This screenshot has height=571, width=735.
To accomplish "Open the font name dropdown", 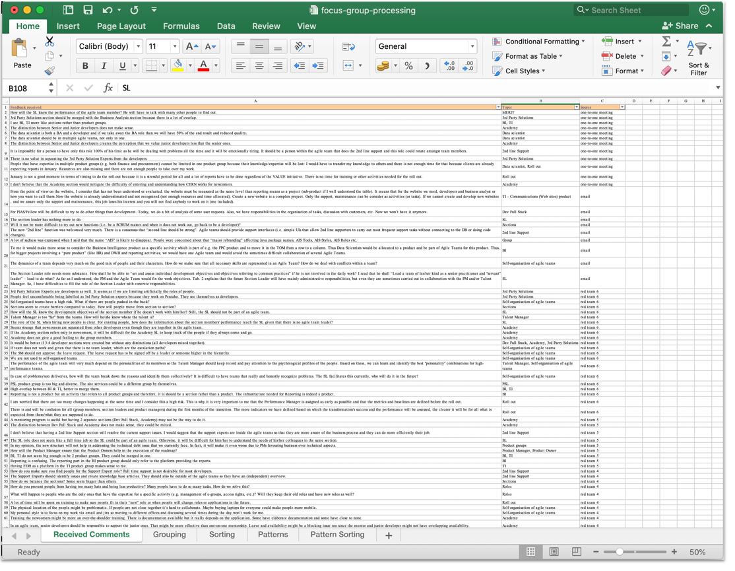I will tap(139, 46).
